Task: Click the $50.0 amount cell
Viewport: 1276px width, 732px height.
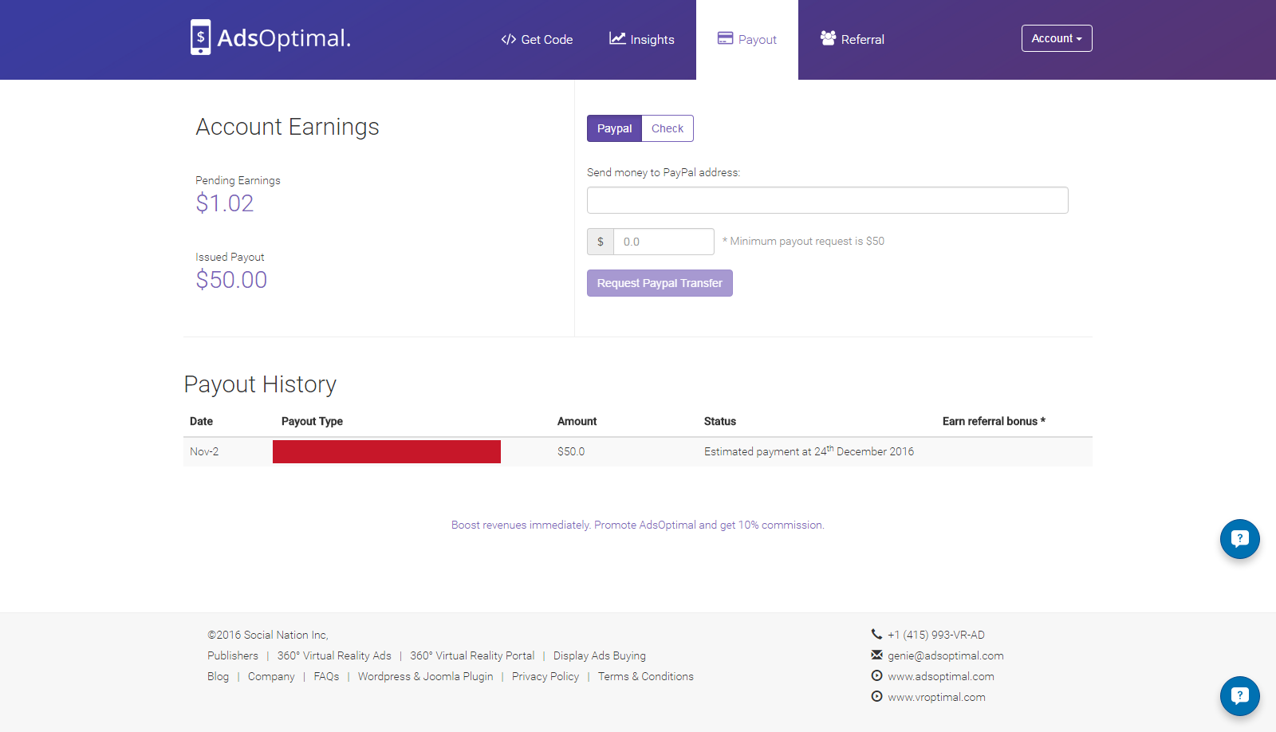Action: pyautogui.click(x=571, y=451)
